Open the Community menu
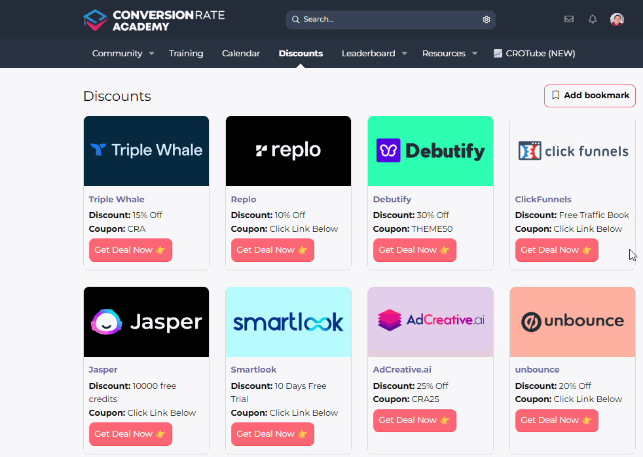Viewport: 643px width, 457px height. [x=117, y=53]
